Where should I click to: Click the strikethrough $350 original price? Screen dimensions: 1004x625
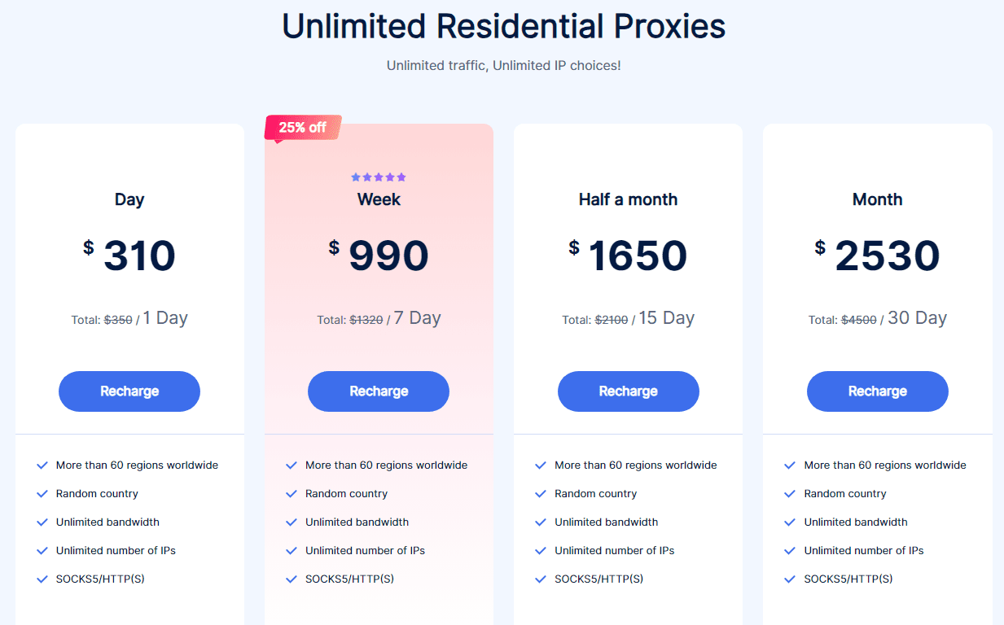tap(118, 321)
